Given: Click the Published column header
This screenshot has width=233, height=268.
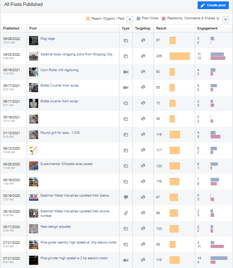Looking at the screenshot, I should pyautogui.click(x=11, y=28).
